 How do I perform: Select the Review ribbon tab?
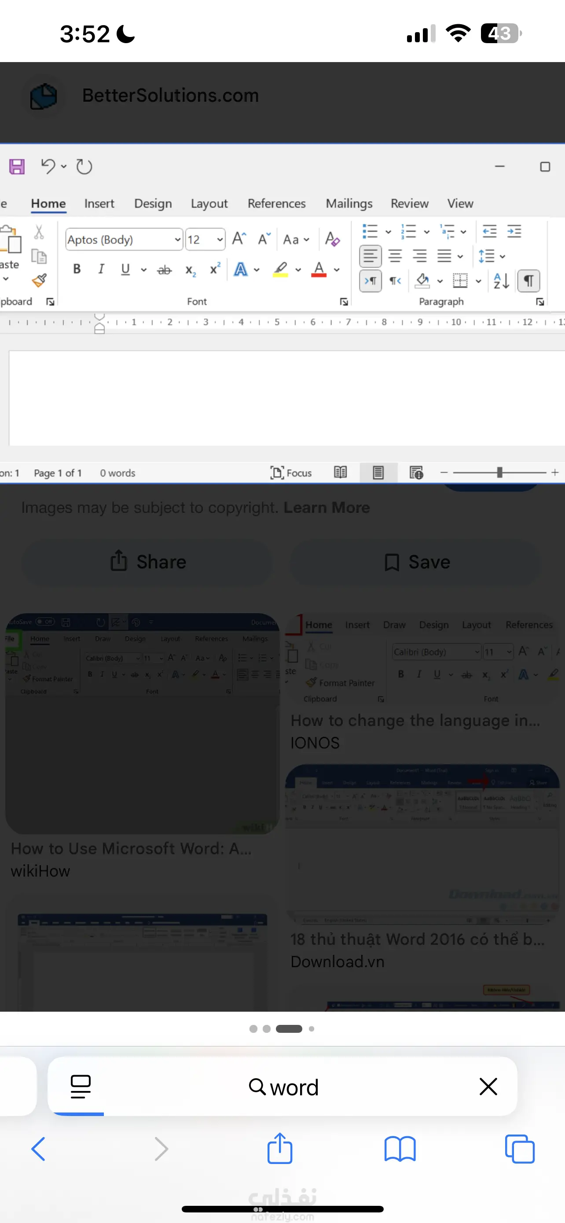410,204
